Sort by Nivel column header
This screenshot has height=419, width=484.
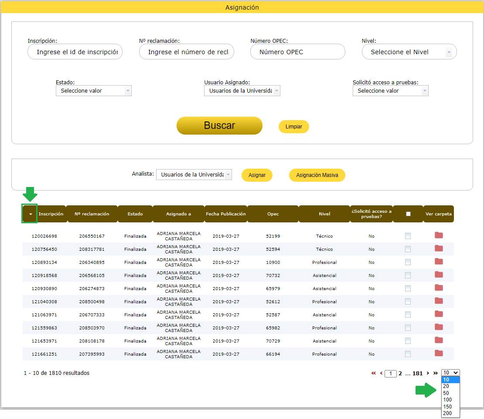[324, 214]
